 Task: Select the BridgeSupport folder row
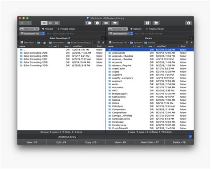pos(150,94)
